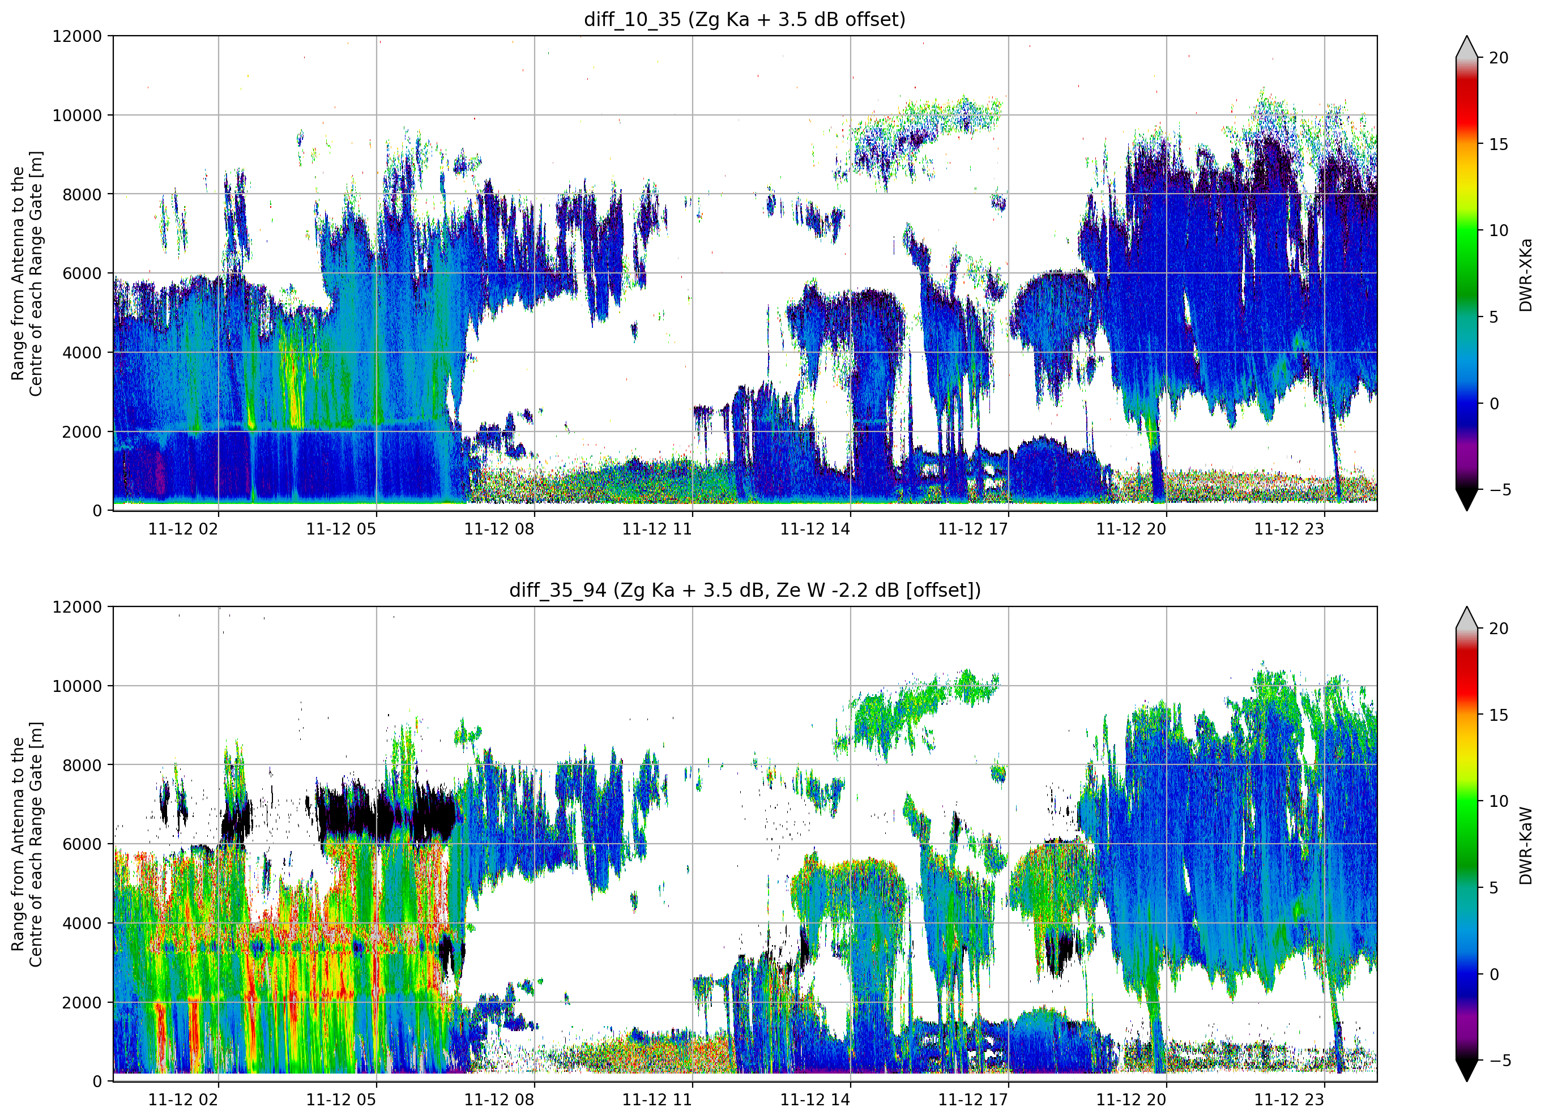Image resolution: width=1545 pixels, height=1120 pixels.
Task: Click top plot y-axis tick label 10000
Action: 77,115
